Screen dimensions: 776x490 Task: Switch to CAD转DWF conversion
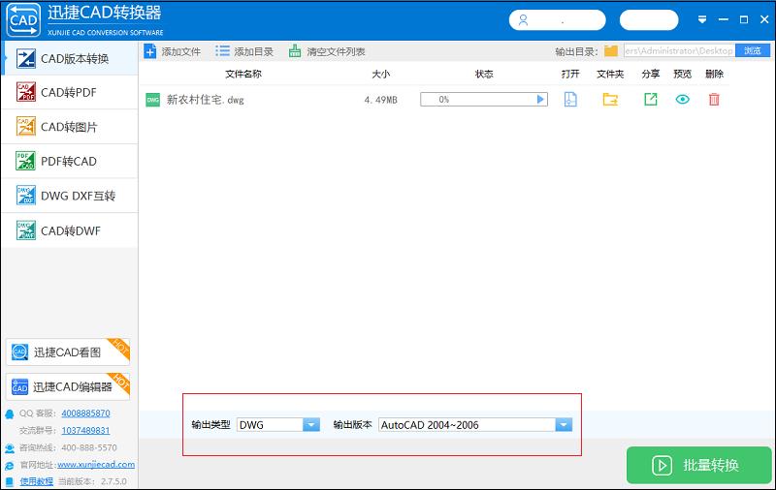[x=70, y=230]
